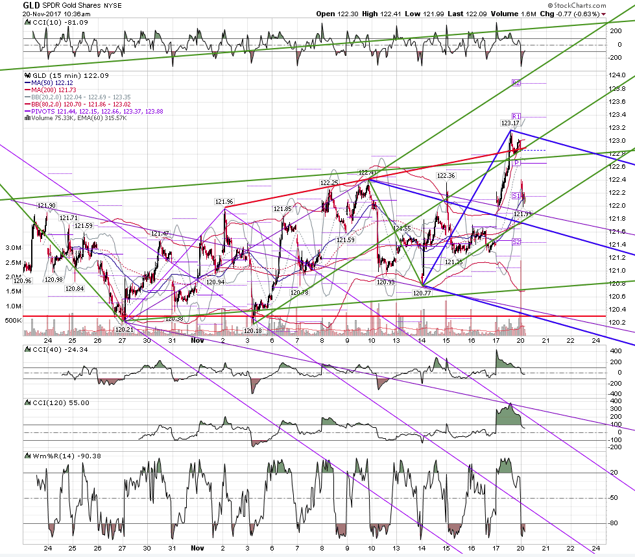
Task: Click the indicator icon beside CCI(120)
Action: [27, 402]
